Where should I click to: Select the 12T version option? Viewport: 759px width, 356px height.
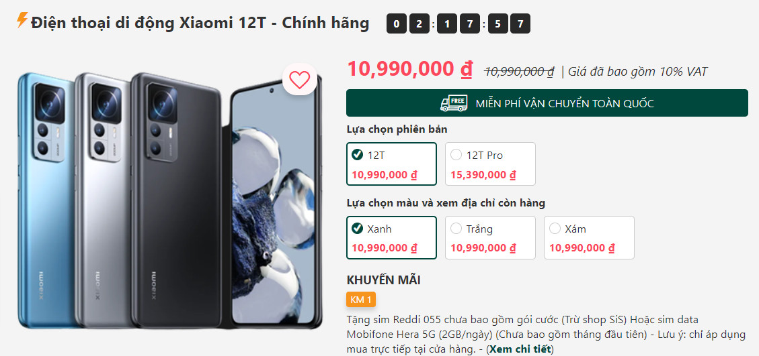(392, 164)
